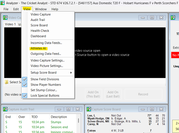Maximize the Capture Audit Trail panel
This screenshot has height=133, width=179.
pyautogui.click(x=68, y=109)
